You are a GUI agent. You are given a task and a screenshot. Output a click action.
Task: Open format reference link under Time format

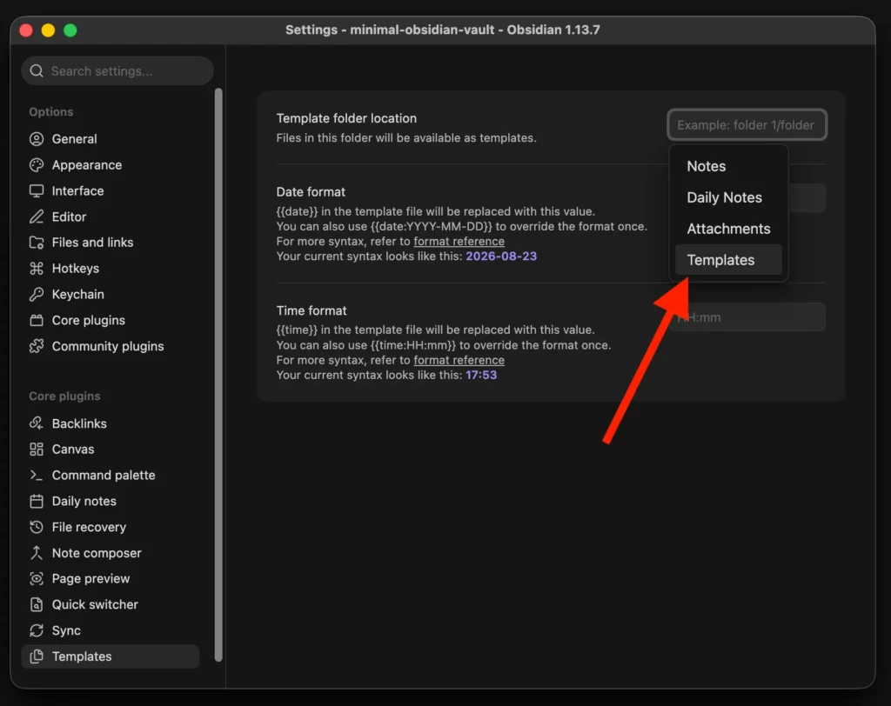tap(459, 360)
